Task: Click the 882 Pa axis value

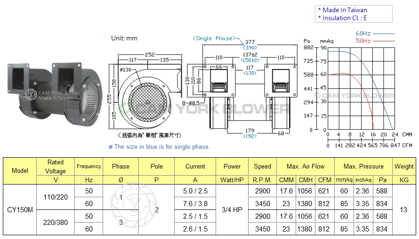Action: point(308,48)
